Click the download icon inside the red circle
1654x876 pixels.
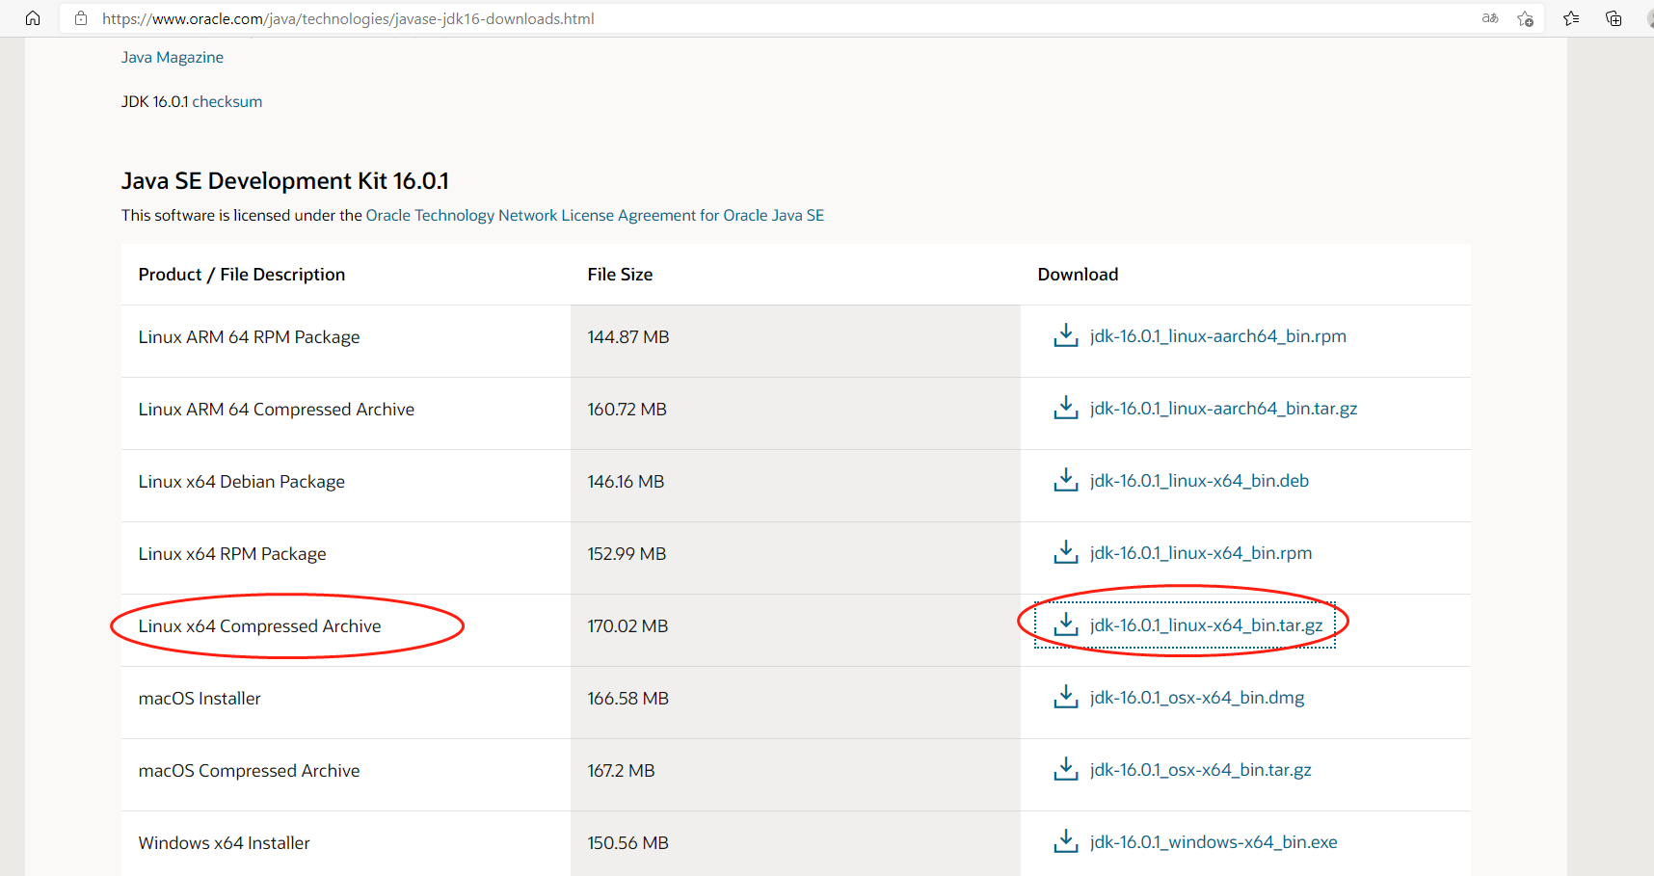(1066, 624)
